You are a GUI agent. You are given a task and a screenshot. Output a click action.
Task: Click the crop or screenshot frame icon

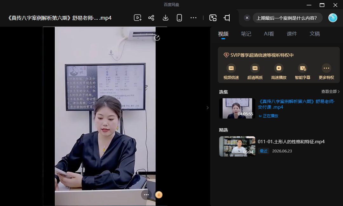pyautogui.click(x=227, y=18)
